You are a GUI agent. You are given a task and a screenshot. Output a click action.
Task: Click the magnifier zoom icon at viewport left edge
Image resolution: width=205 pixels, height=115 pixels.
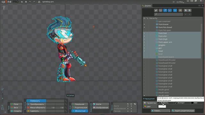pyautogui.click(x=3, y=106)
